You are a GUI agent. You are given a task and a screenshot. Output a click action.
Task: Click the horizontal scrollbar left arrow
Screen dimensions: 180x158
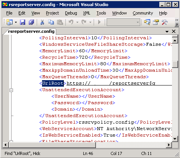[5, 145]
